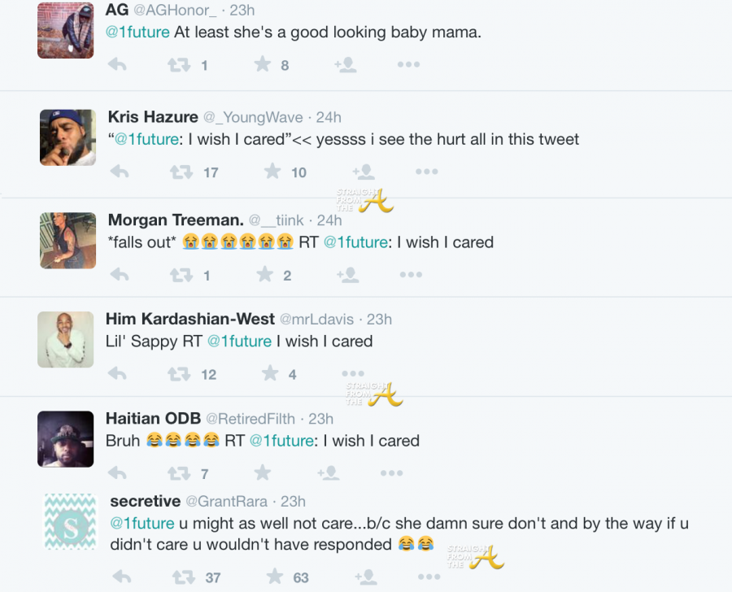This screenshot has height=592, width=732.
Task: Visit @GrantRara handle link
Action: pyautogui.click(x=230, y=502)
